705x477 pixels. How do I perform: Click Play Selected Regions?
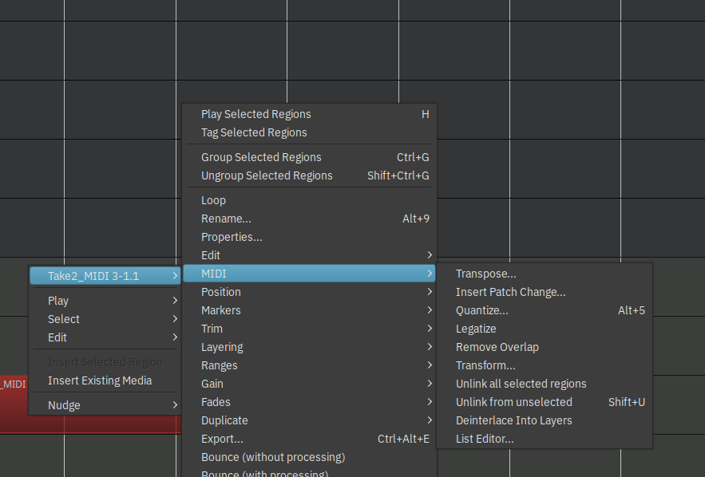pyautogui.click(x=255, y=114)
